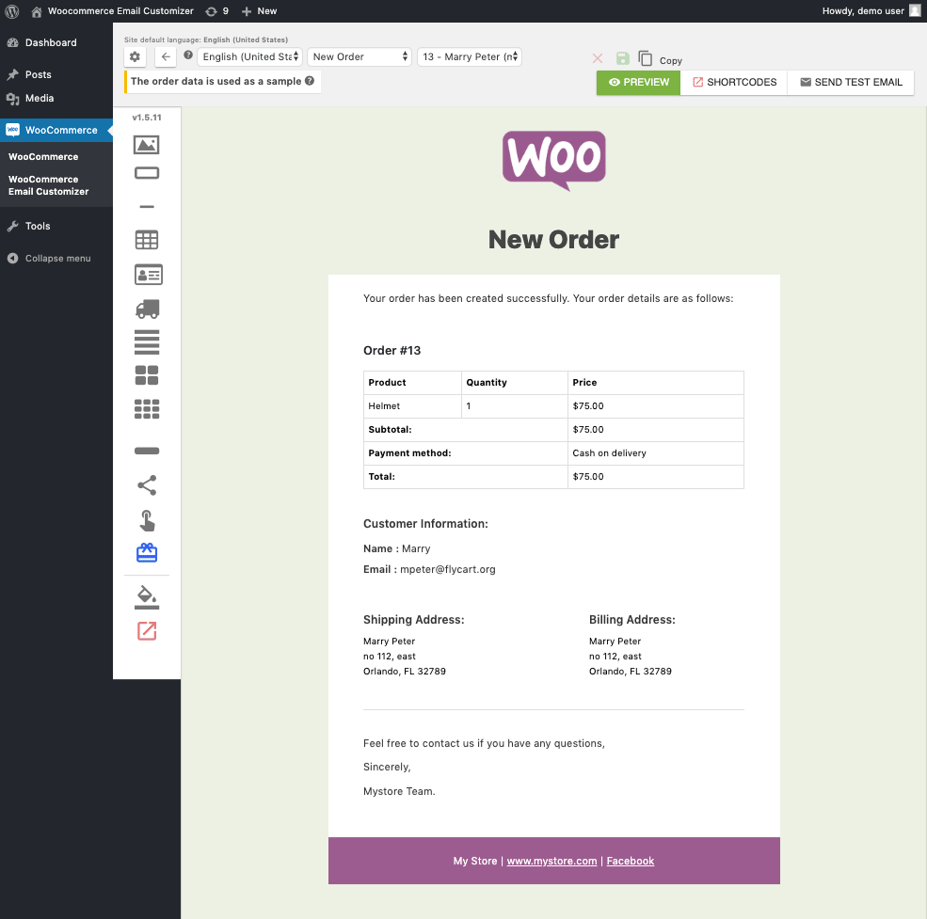Open WooCommerce submenu entry
The height and width of the screenshot is (919, 927).
pos(43,156)
